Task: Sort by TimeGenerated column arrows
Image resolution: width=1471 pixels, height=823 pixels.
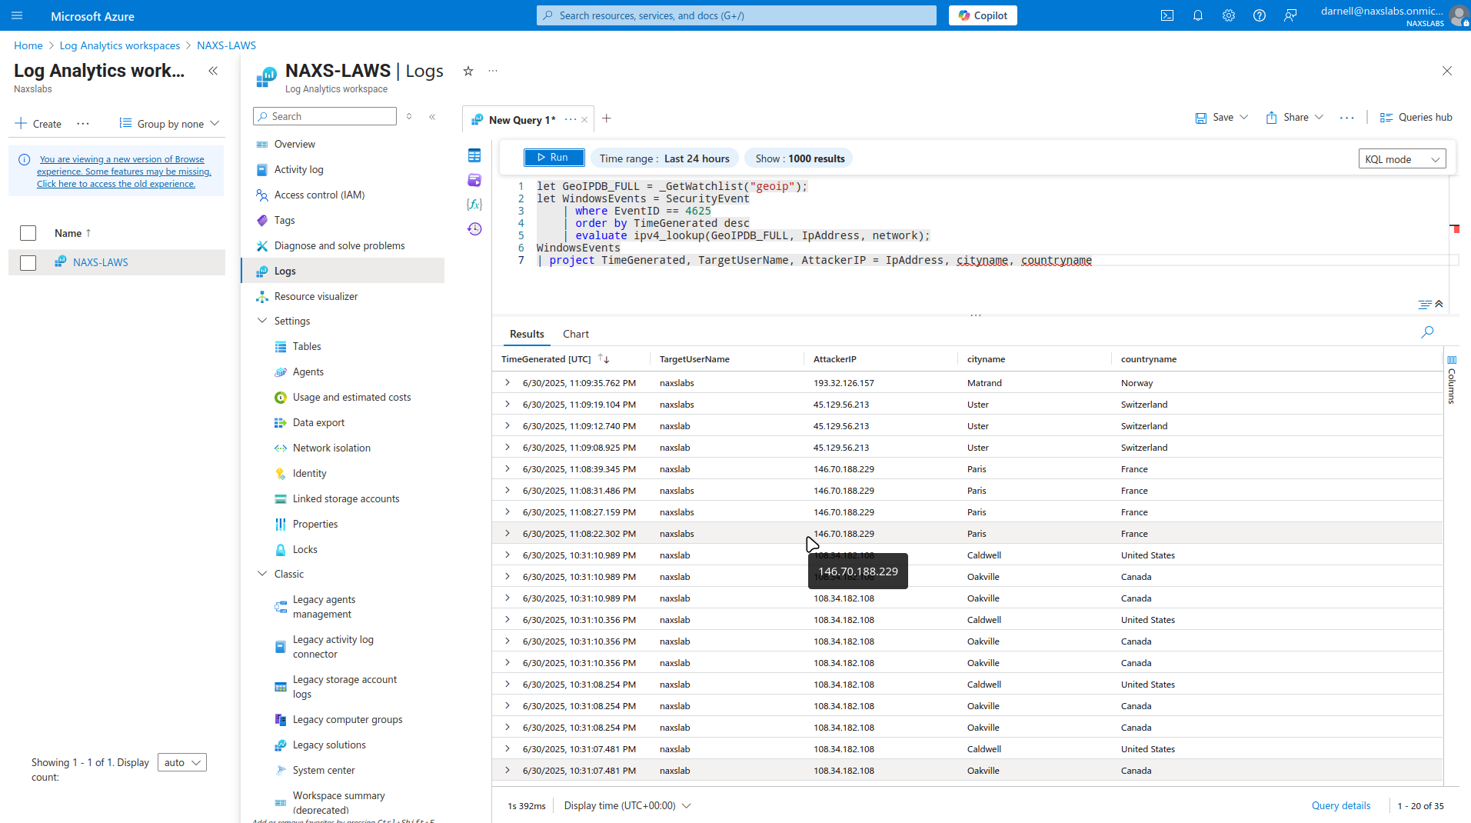Action: [x=604, y=359]
